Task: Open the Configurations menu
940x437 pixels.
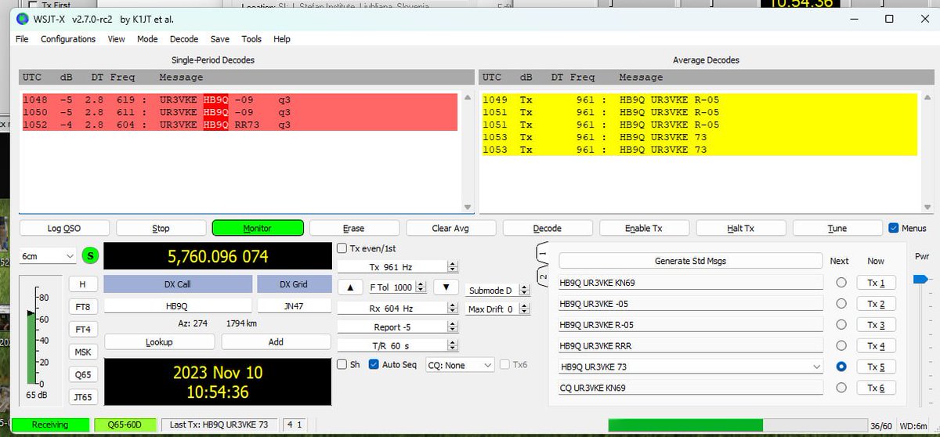Action: click(68, 39)
